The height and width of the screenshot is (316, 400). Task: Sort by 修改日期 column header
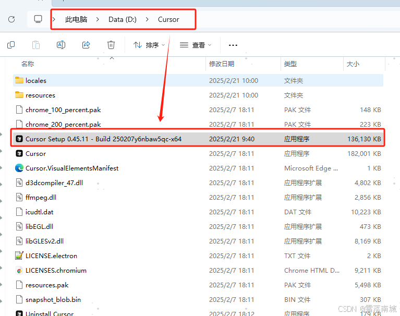click(x=222, y=64)
